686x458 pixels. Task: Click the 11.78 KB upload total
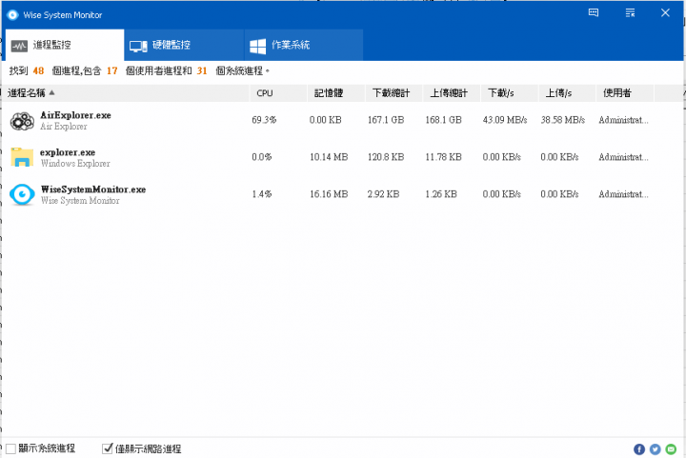(x=444, y=157)
